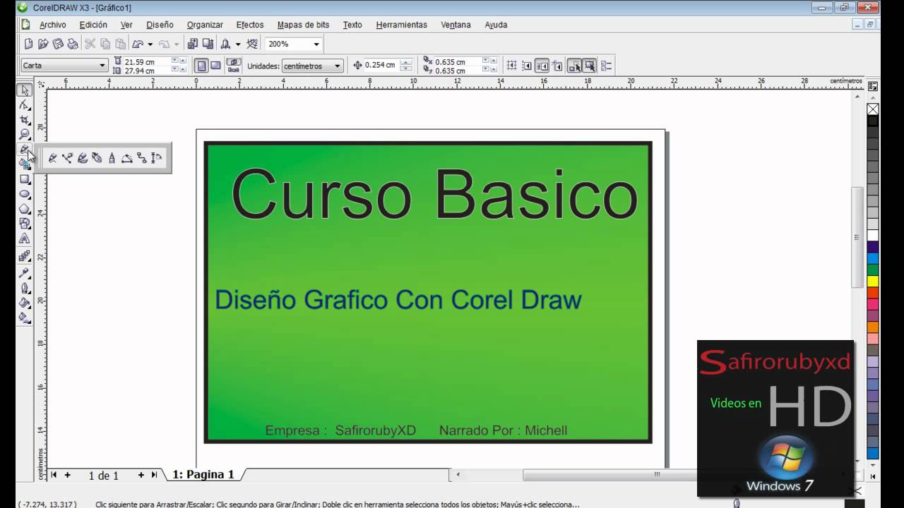This screenshot has width=904, height=508.
Task: Open the 200% zoom level dropdown
Action: (x=316, y=44)
